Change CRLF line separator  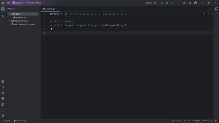tap(179, 121)
